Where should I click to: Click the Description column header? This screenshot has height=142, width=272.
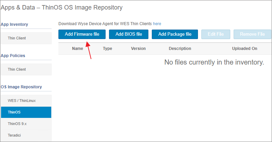[180, 49]
